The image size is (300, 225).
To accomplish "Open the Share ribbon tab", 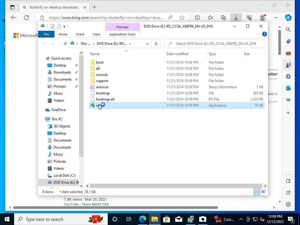I will click(x=80, y=34).
